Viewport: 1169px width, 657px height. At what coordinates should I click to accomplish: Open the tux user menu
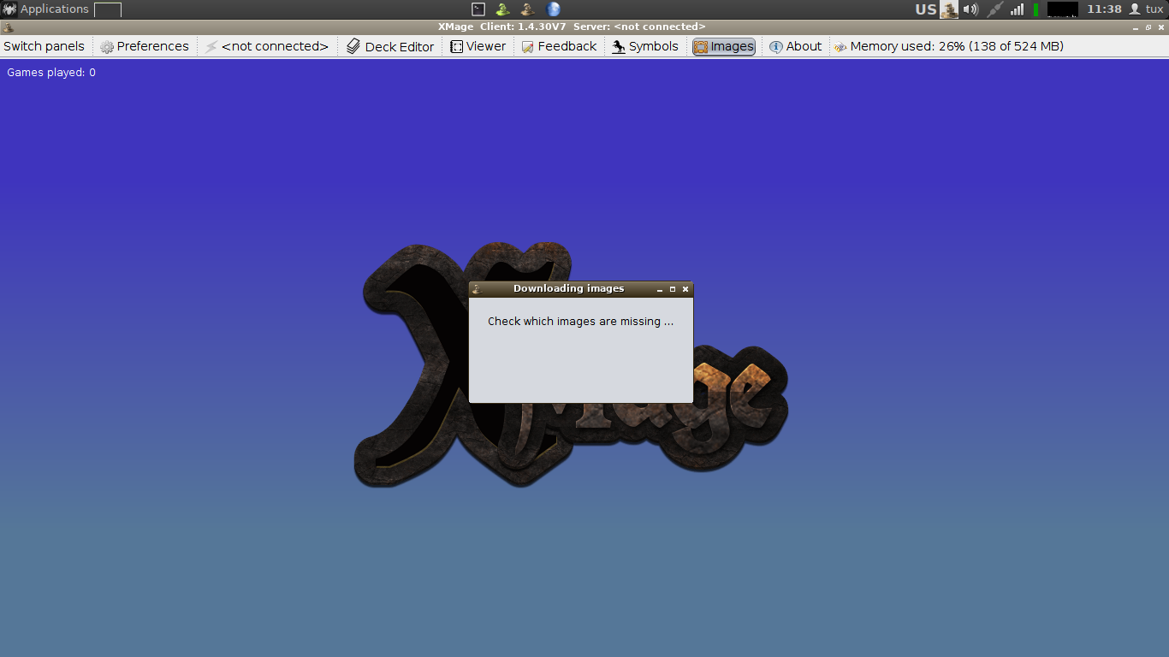pyautogui.click(x=1146, y=9)
